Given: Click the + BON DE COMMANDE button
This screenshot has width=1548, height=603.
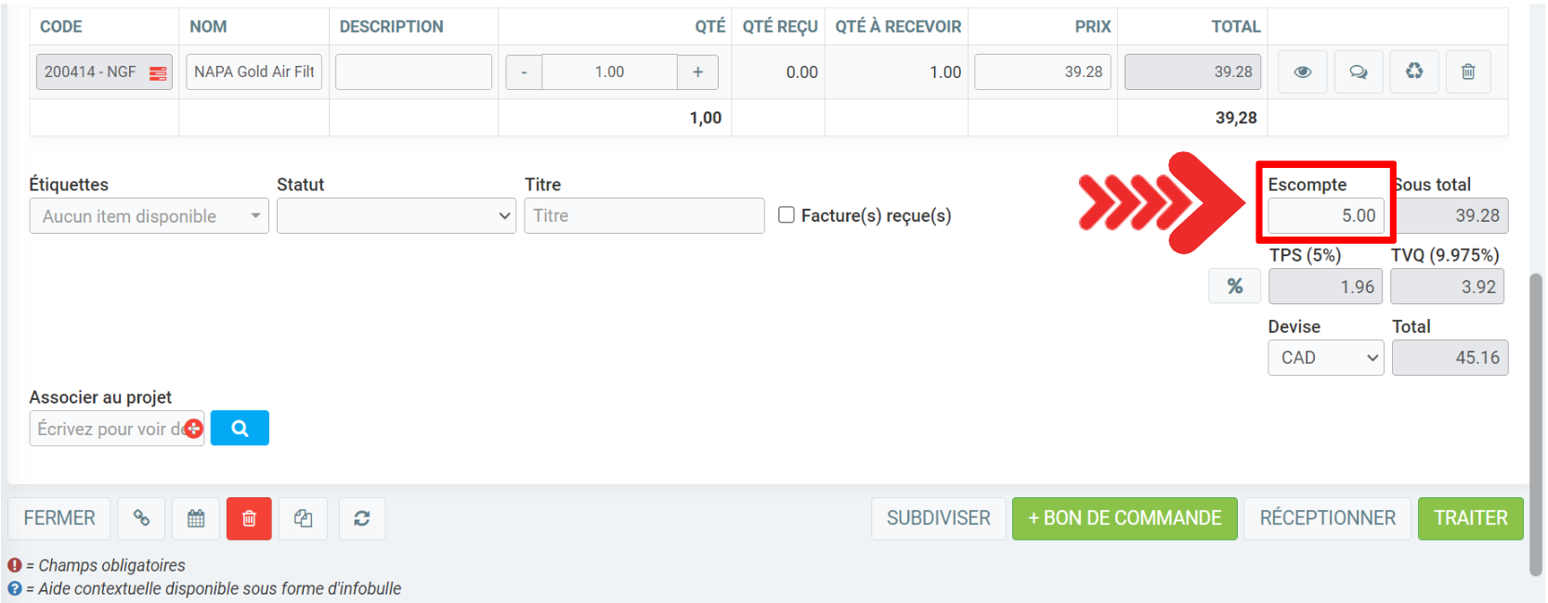Looking at the screenshot, I should pyautogui.click(x=1124, y=518).
